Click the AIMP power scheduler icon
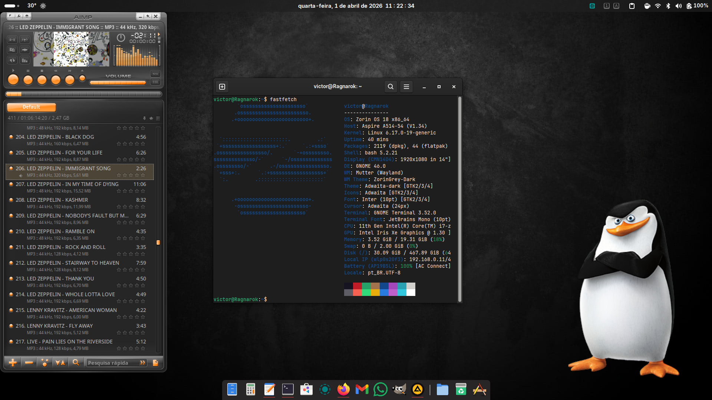 pos(121,37)
